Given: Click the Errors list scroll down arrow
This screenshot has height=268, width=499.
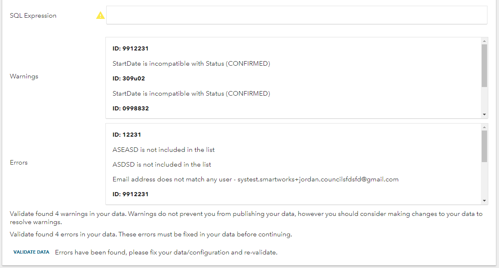Looking at the screenshot, I should 485,201.
